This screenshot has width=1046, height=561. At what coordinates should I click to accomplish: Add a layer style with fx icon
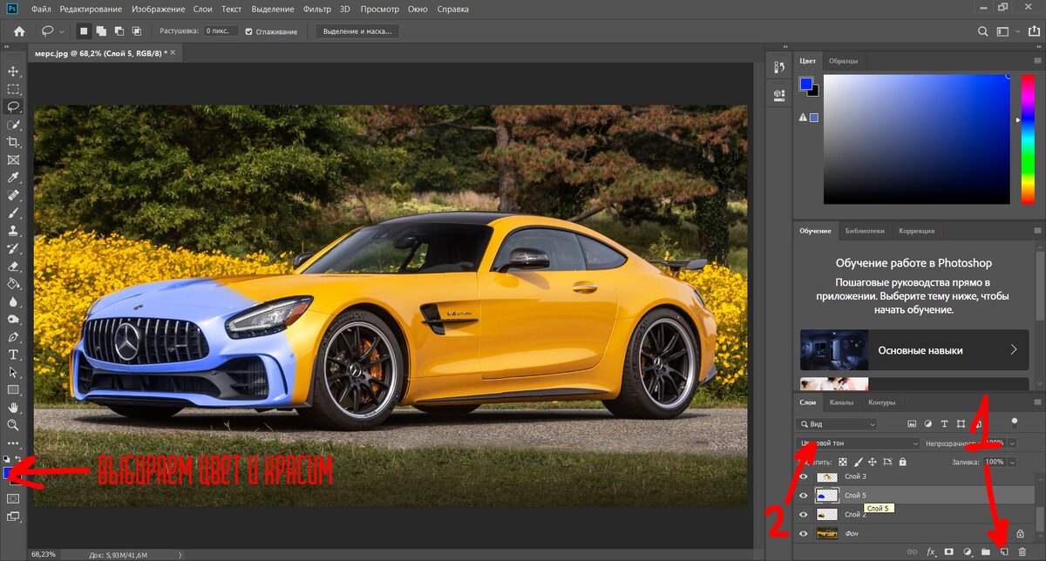(x=931, y=551)
